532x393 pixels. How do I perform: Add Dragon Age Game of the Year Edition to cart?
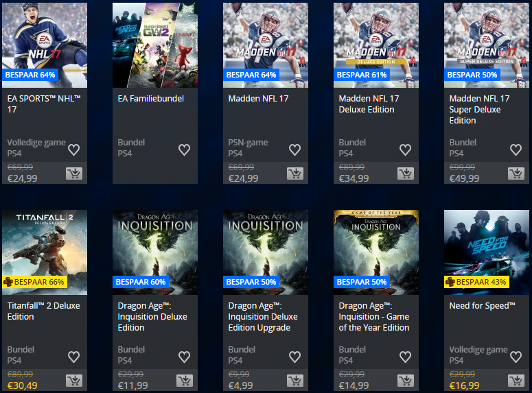click(x=405, y=381)
